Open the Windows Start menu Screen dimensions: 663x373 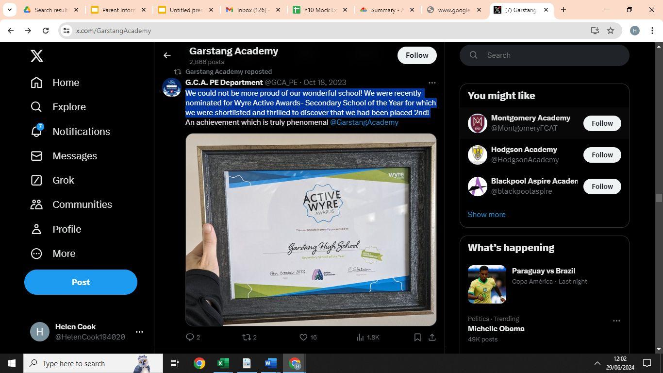[12, 363]
